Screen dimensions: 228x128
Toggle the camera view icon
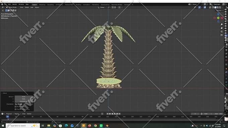[x=222, y=31]
